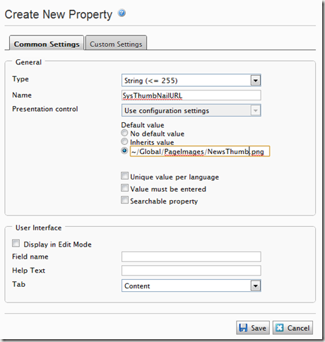Click the empty Field name input

pos(191,256)
